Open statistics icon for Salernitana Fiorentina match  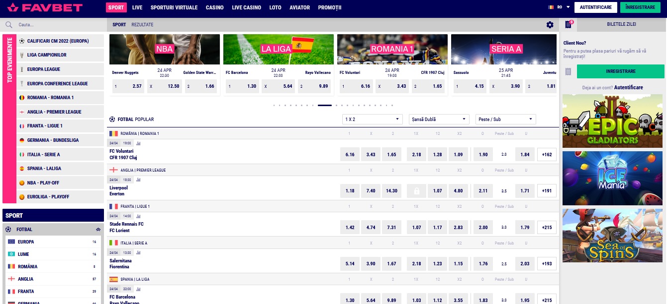pyautogui.click(x=138, y=253)
